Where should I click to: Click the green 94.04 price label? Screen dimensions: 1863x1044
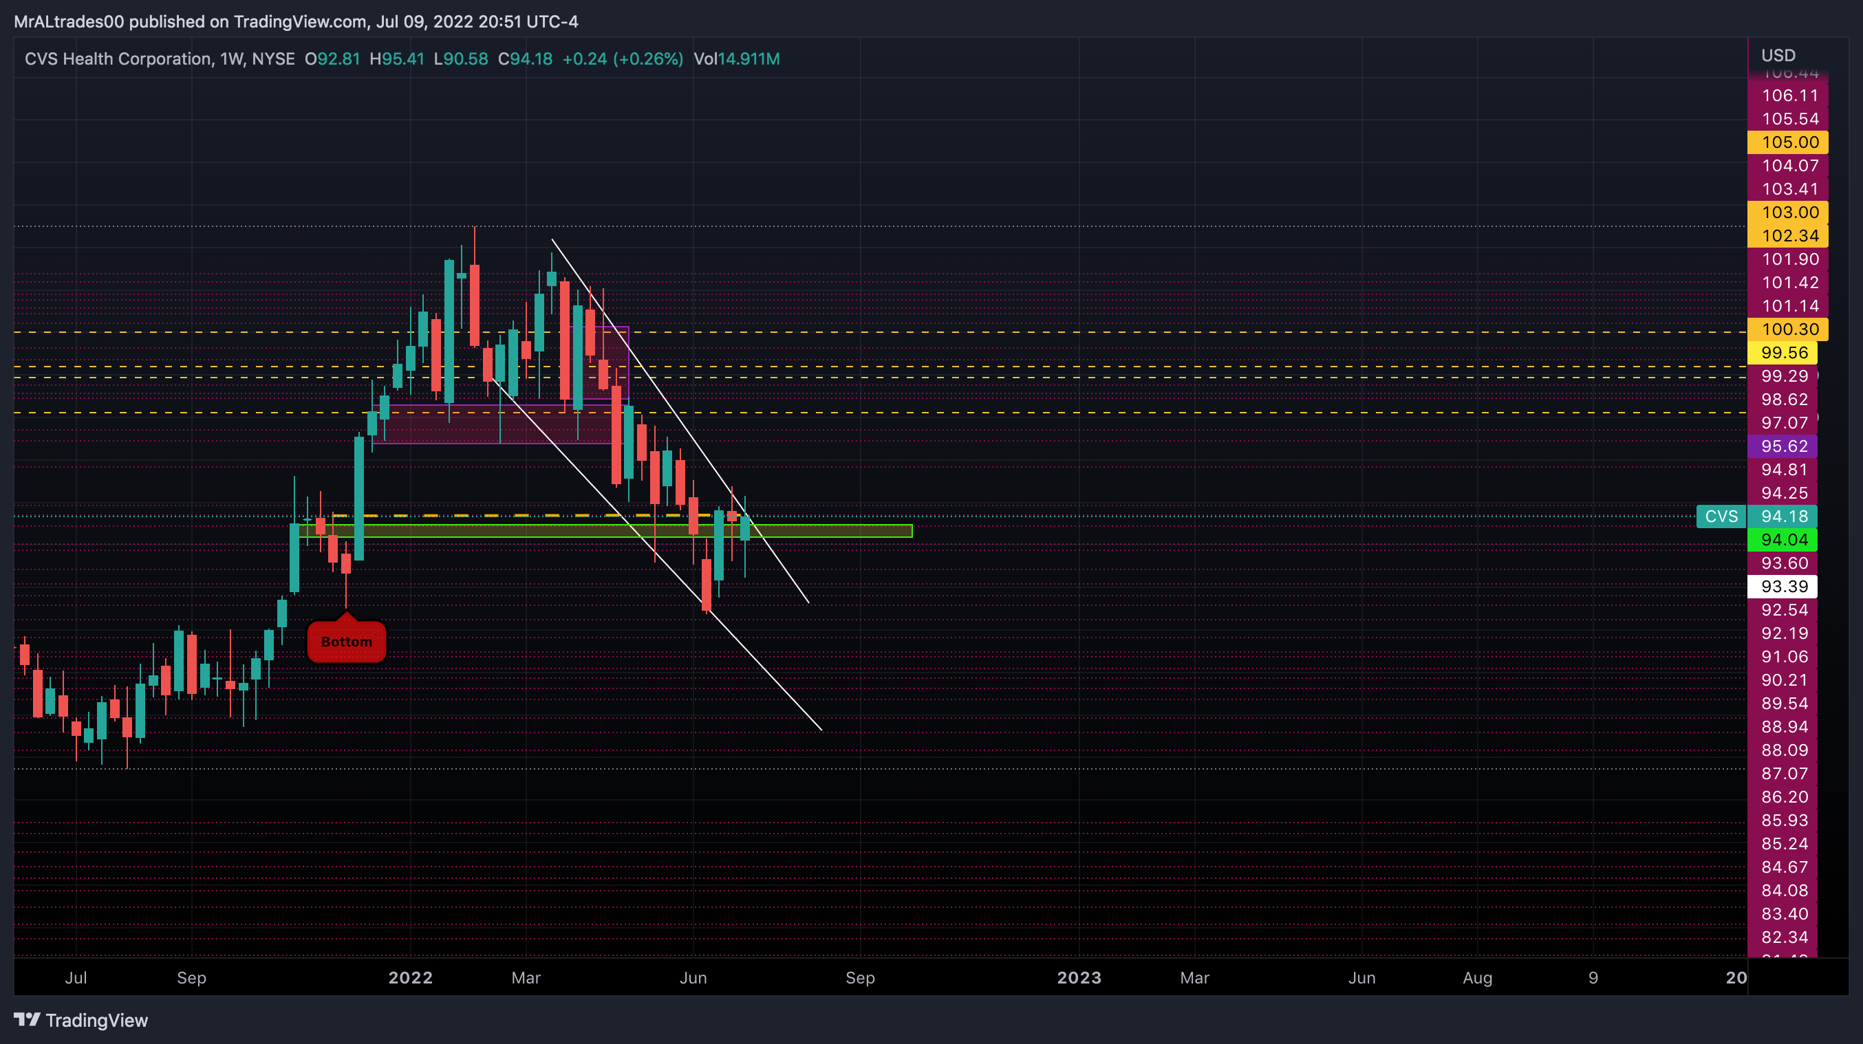1783,539
